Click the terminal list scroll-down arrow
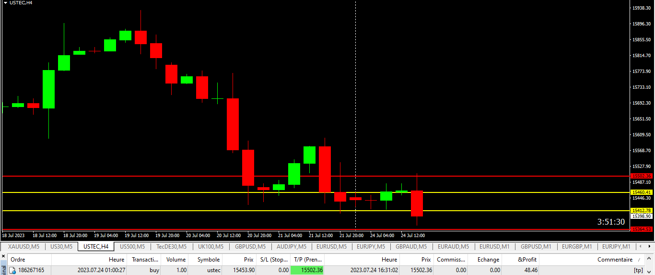 pyautogui.click(x=650, y=271)
